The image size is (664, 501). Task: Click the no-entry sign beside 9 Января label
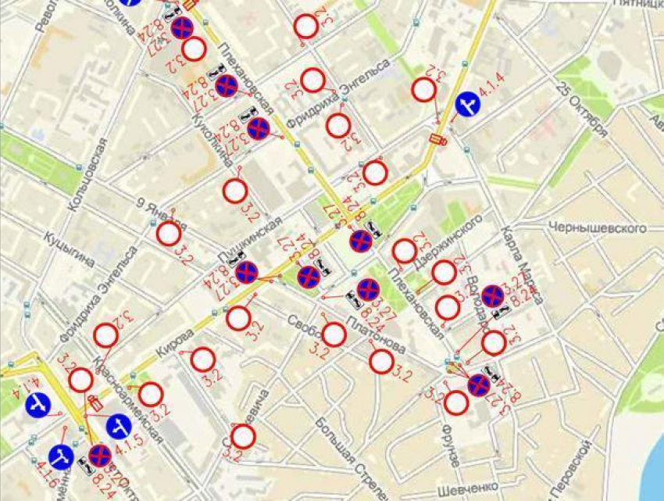(169, 234)
